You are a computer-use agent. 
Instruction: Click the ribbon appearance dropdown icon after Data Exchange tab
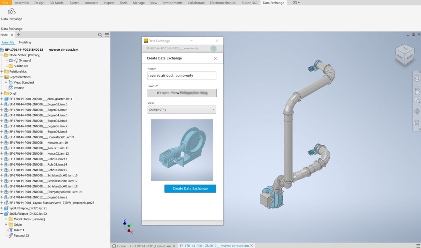[296, 3]
